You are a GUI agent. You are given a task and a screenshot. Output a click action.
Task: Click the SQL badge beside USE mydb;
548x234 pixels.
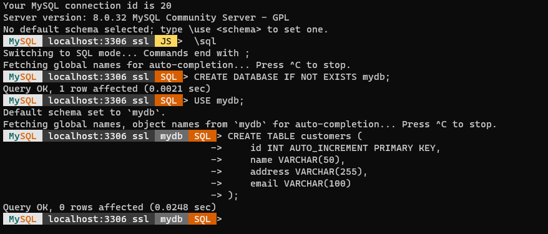pyautogui.click(x=169, y=100)
